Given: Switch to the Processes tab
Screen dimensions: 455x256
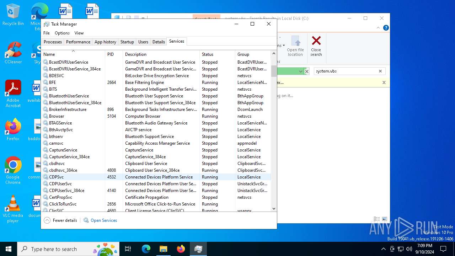Looking at the screenshot, I should click(x=53, y=42).
